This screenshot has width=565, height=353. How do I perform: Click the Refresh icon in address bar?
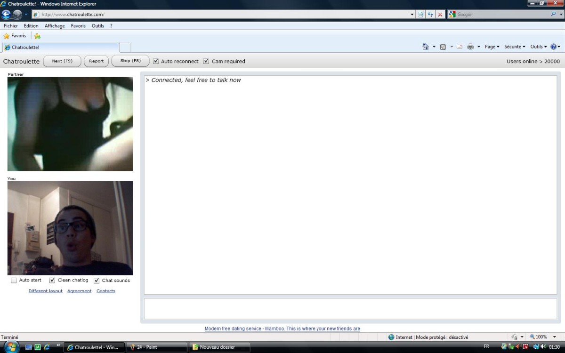pyautogui.click(x=430, y=15)
